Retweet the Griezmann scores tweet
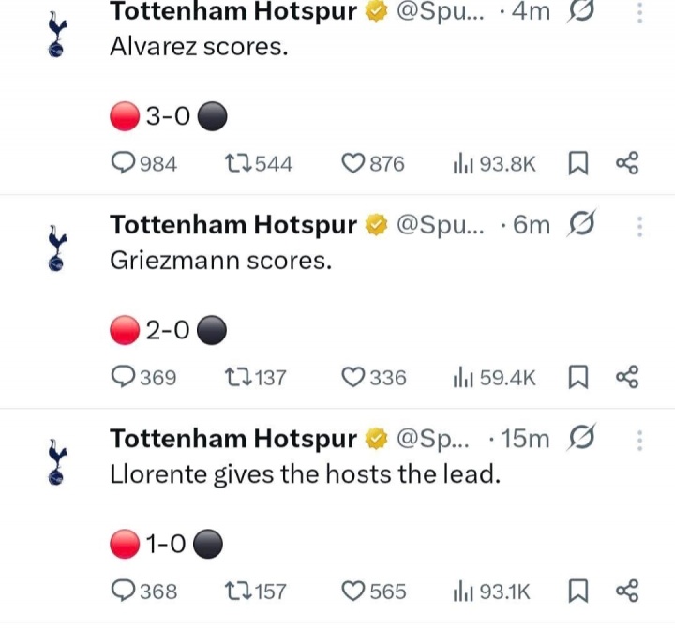 coord(238,377)
